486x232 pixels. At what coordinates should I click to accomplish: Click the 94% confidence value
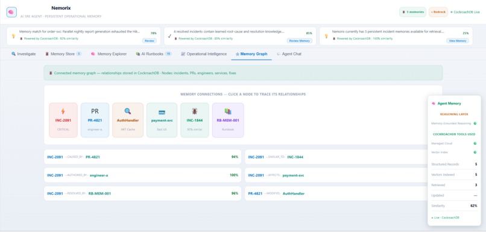tap(235, 157)
